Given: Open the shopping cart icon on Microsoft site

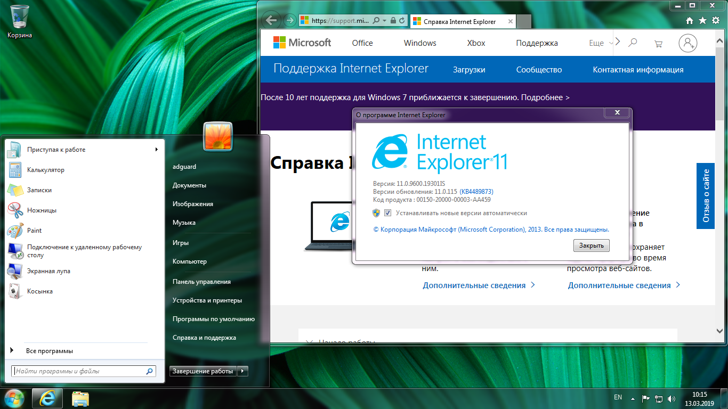Looking at the screenshot, I should [x=658, y=43].
